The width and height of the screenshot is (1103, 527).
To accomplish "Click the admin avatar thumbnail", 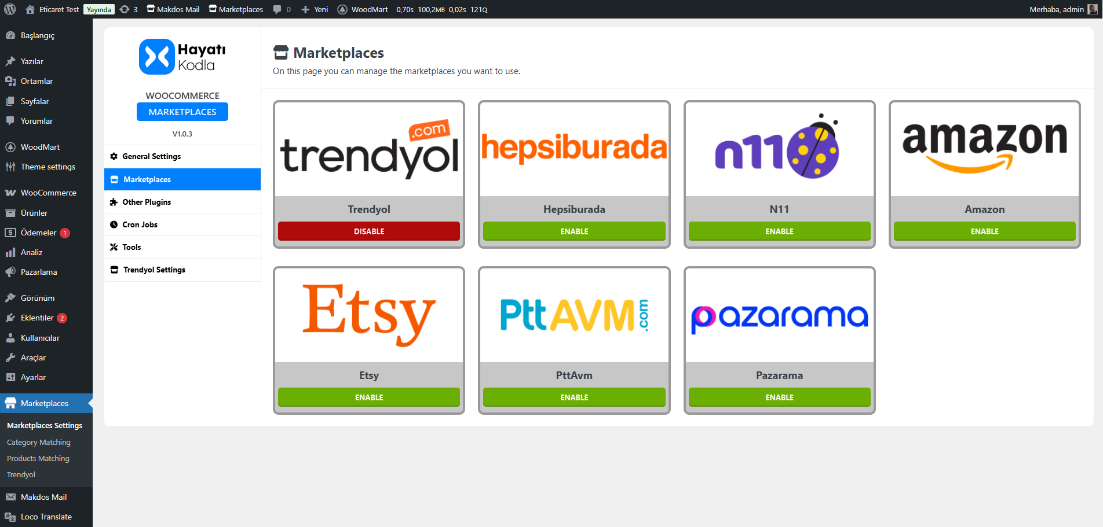I will [1092, 9].
